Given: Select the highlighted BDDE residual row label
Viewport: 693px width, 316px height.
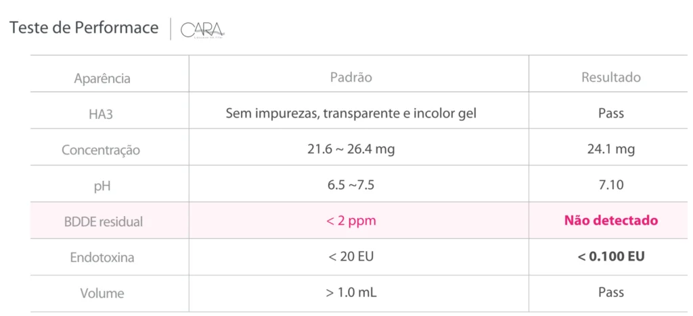Looking at the screenshot, I should pyautogui.click(x=102, y=221).
